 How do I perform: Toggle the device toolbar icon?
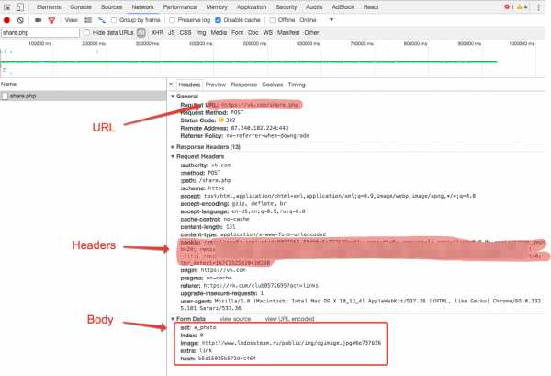[x=20, y=6]
